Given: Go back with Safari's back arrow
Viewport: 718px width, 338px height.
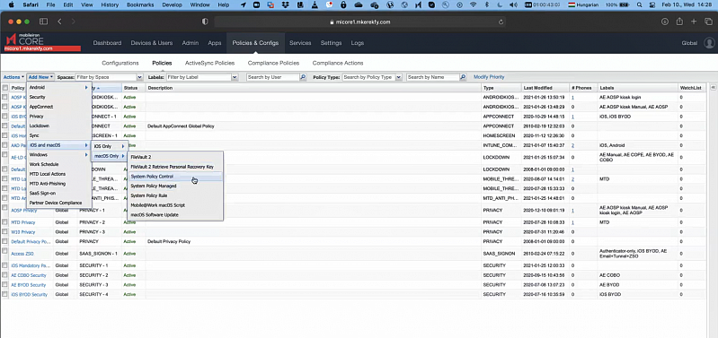Looking at the screenshot, I should [x=59, y=22].
